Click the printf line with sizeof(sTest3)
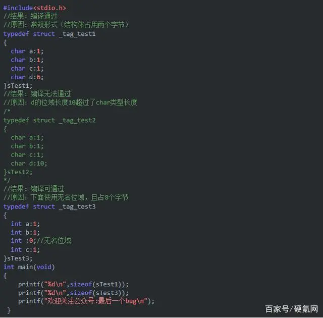323x318 pixels. coord(73,293)
